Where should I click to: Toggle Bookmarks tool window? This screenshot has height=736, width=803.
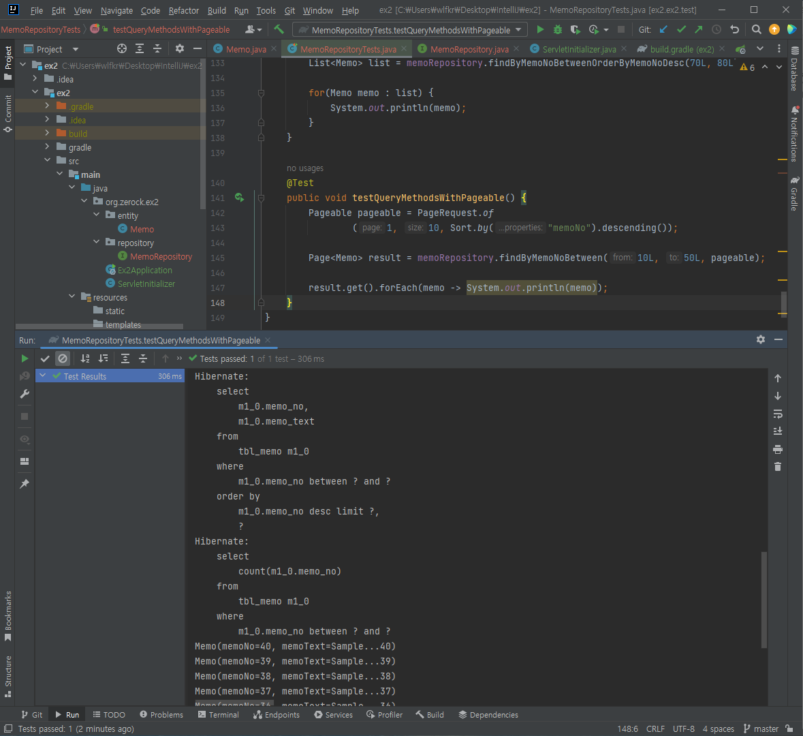[x=7, y=616]
